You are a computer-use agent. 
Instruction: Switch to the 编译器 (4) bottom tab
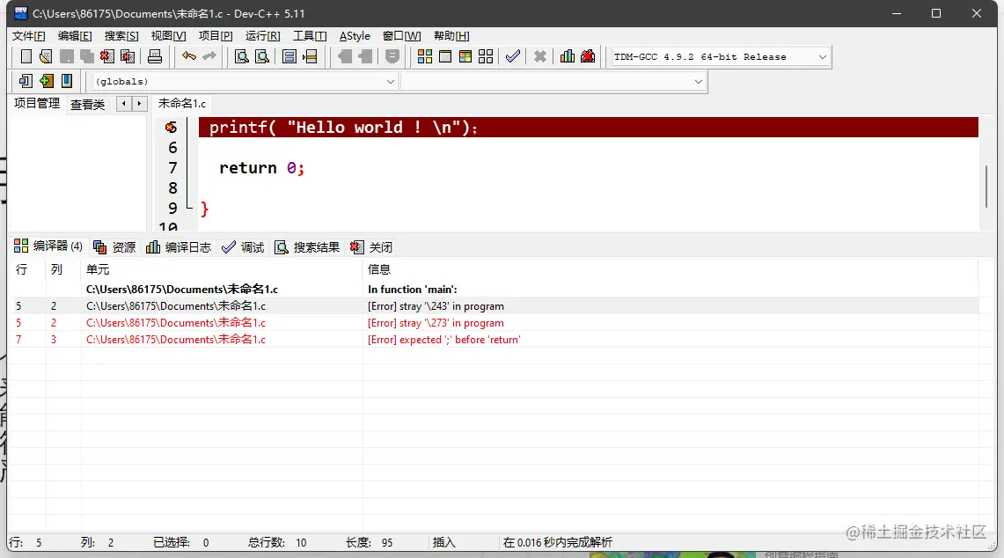48,246
